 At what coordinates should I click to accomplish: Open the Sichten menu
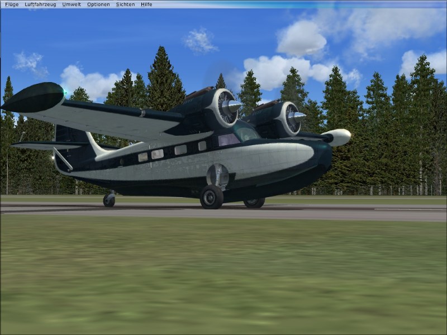tap(125, 4)
